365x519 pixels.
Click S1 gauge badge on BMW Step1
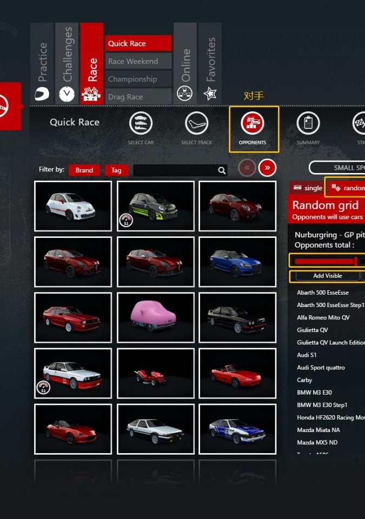(x=43, y=387)
